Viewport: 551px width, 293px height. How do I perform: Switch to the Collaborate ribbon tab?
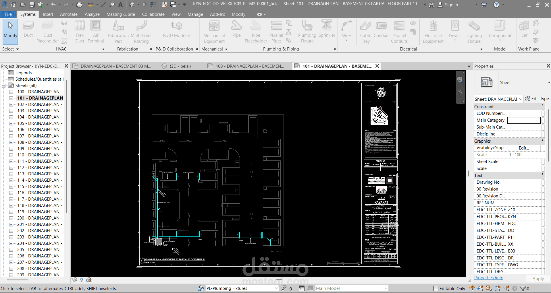(x=153, y=14)
